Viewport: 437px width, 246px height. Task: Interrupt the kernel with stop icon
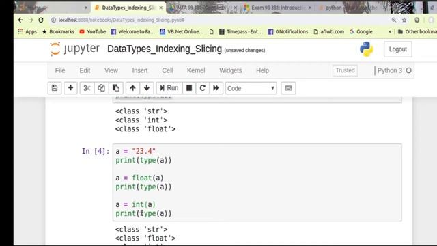(189, 88)
